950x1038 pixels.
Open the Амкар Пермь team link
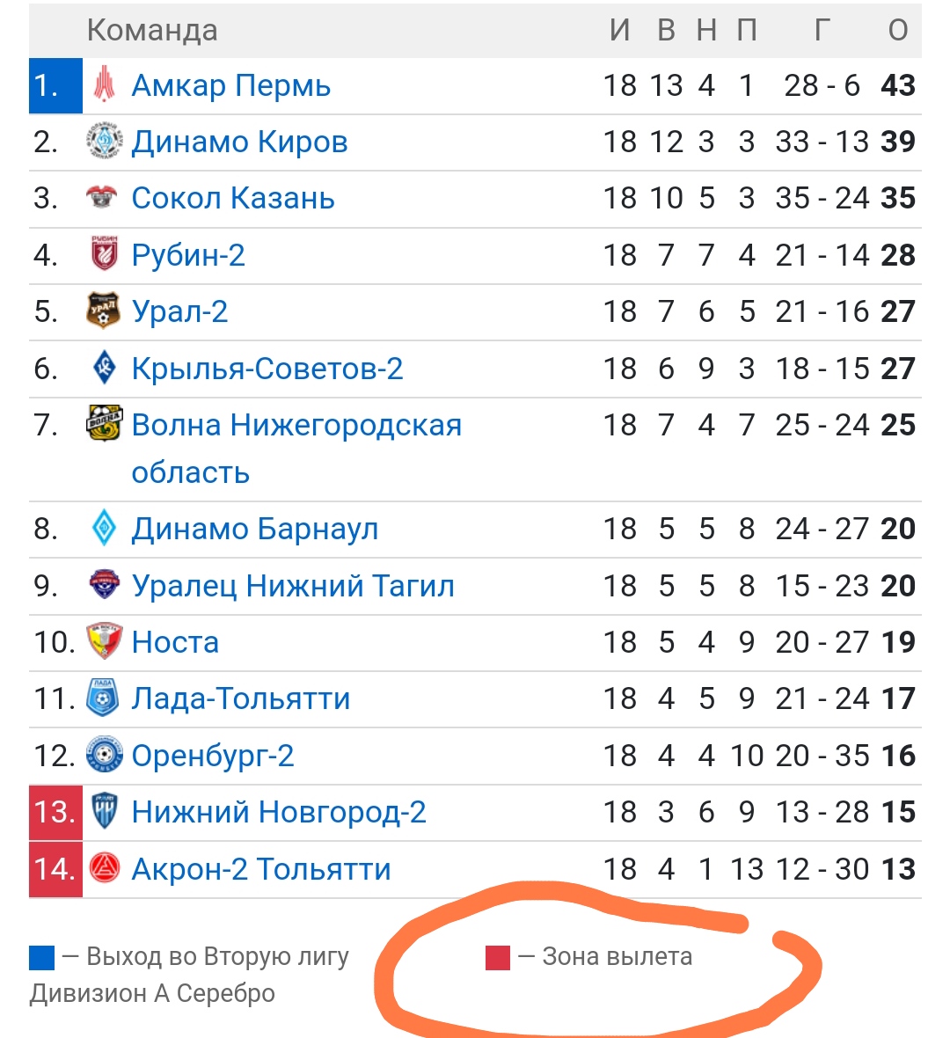click(231, 85)
